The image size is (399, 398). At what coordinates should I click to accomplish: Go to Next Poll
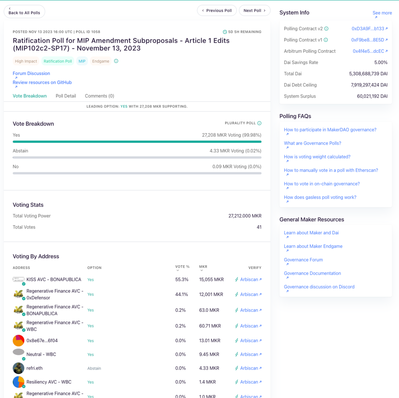tap(255, 10)
